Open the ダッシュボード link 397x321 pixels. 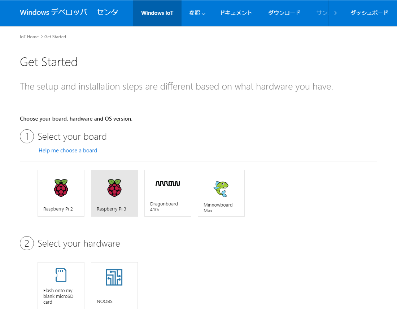point(369,13)
